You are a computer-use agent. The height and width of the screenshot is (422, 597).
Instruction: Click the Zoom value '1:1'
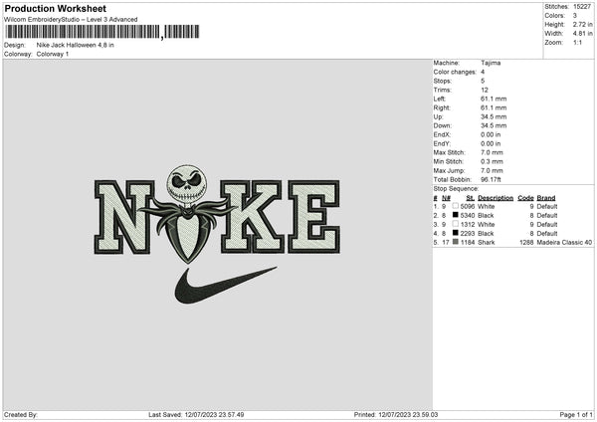pos(577,42)
